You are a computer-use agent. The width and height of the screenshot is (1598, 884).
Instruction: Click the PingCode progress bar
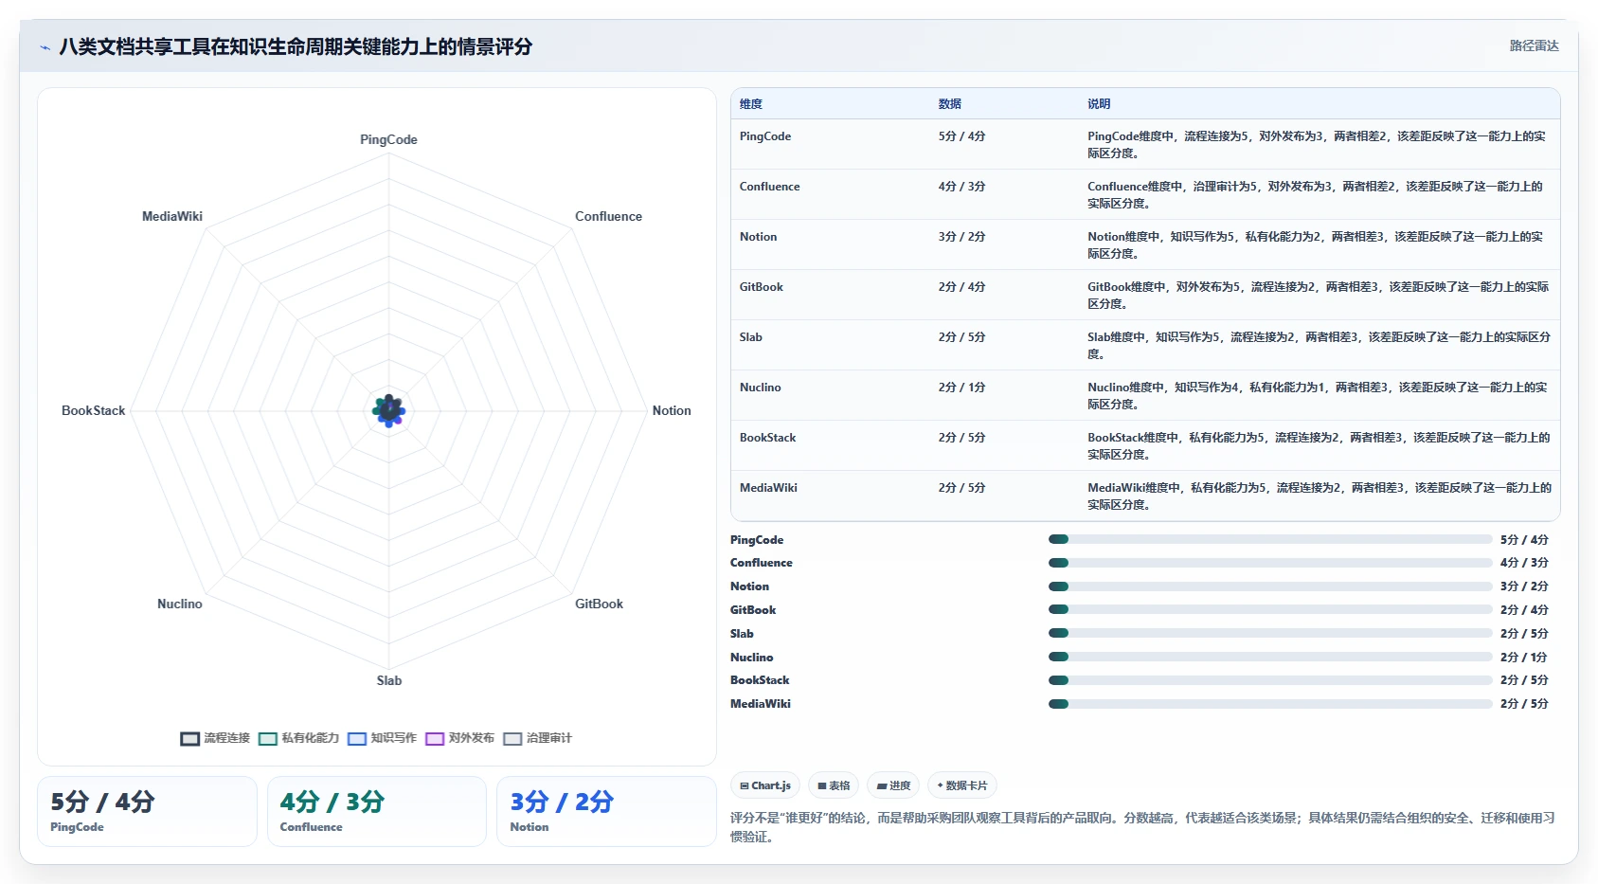(x=1270, y=539)
